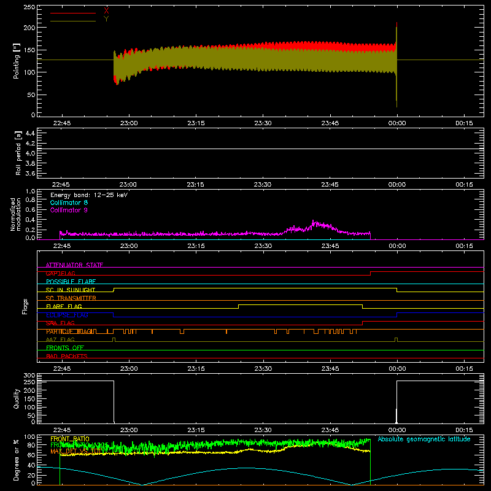Click the Normalized modulation axis label
This screenshot has height=491, width=491.
tap(15, 214)
